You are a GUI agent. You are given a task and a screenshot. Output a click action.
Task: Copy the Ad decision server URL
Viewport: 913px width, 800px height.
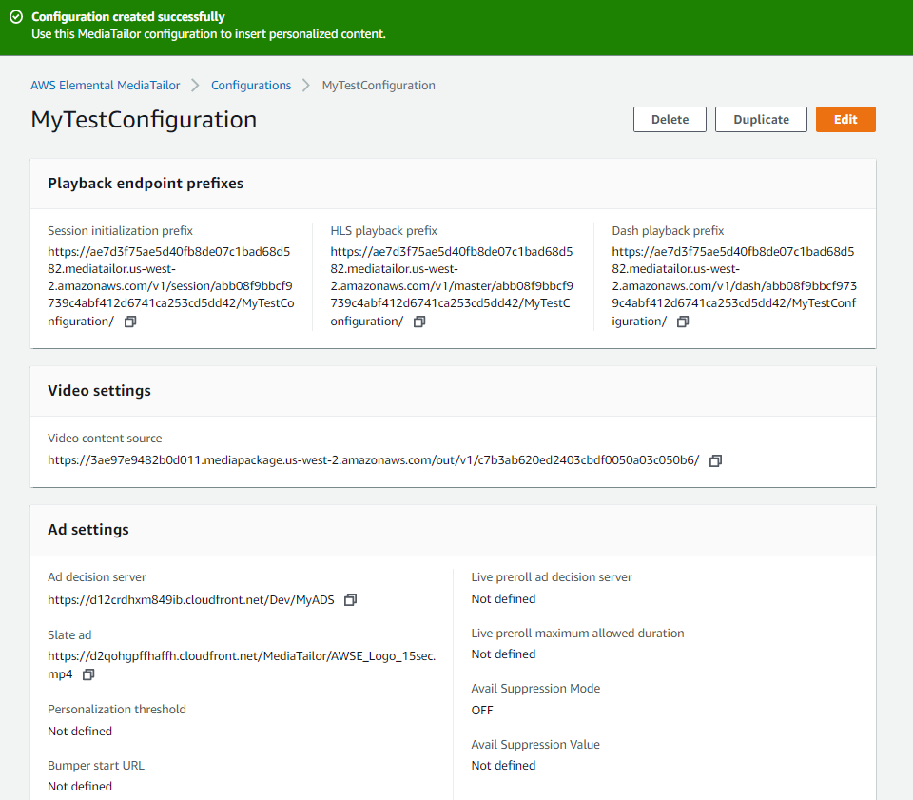pos(350,599)
